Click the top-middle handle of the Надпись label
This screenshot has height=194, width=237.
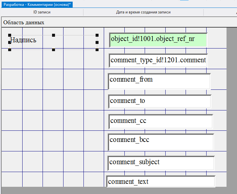tap(53, 35)
